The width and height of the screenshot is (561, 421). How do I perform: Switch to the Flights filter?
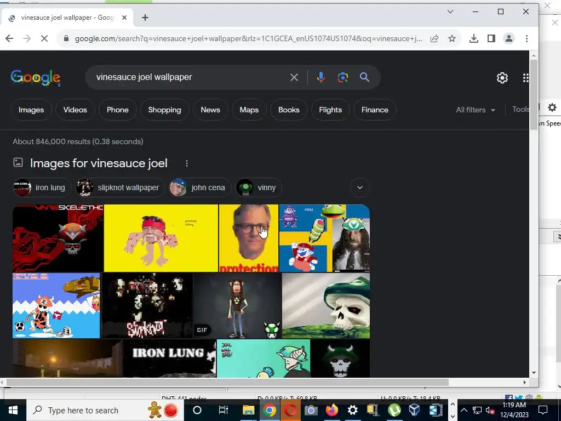tap(330, 110)
